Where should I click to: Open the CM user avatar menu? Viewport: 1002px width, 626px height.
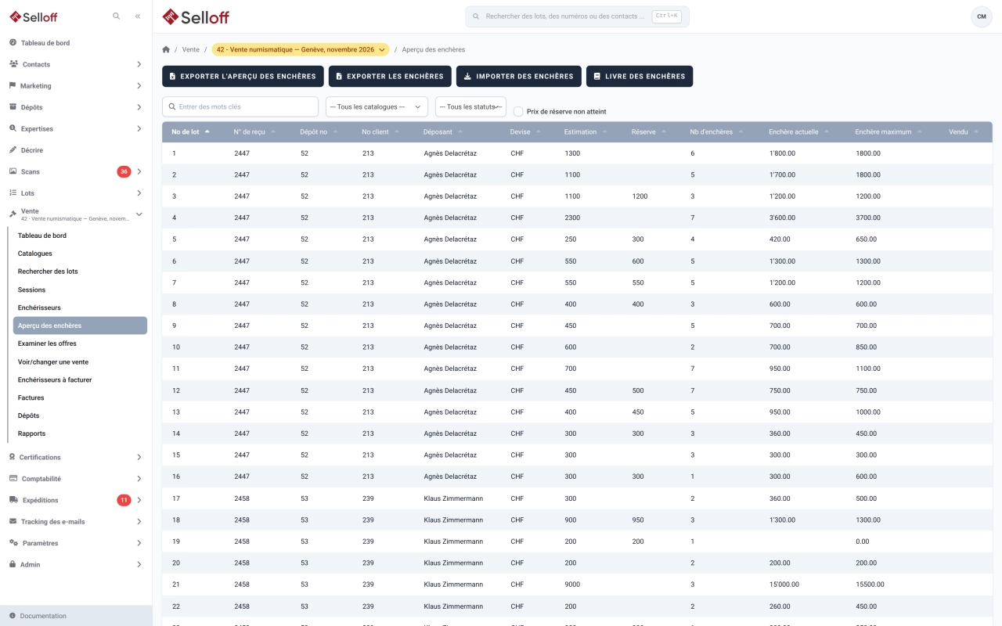click(x=981, y=16)
